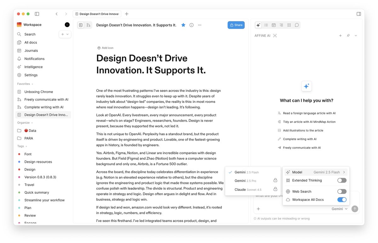The image size is (378, 243).
Task: Click the Add icon button
Action: [105, 48]
